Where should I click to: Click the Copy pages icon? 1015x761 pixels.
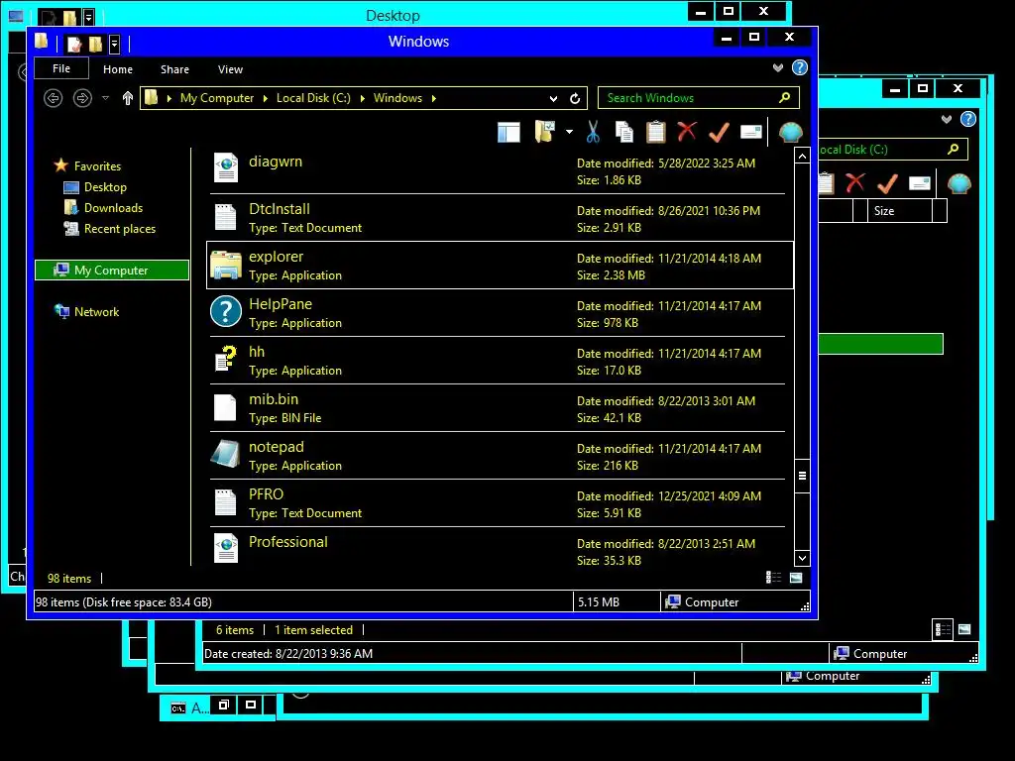click(624, 132)
